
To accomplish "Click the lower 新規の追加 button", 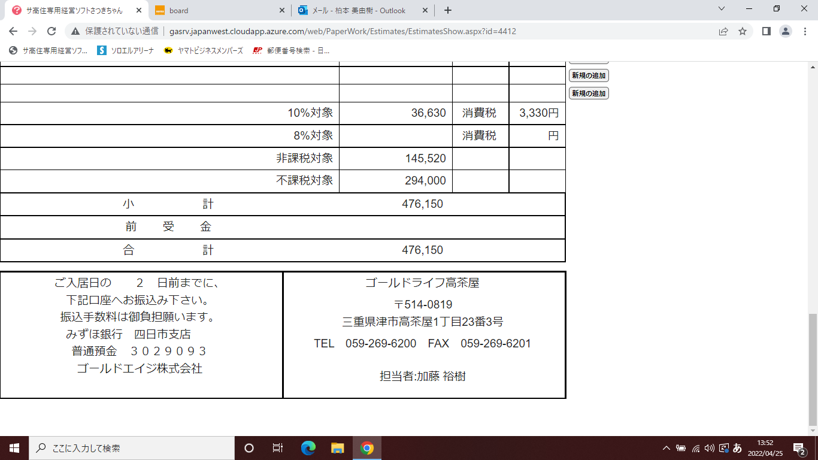I will coord(589,93).
